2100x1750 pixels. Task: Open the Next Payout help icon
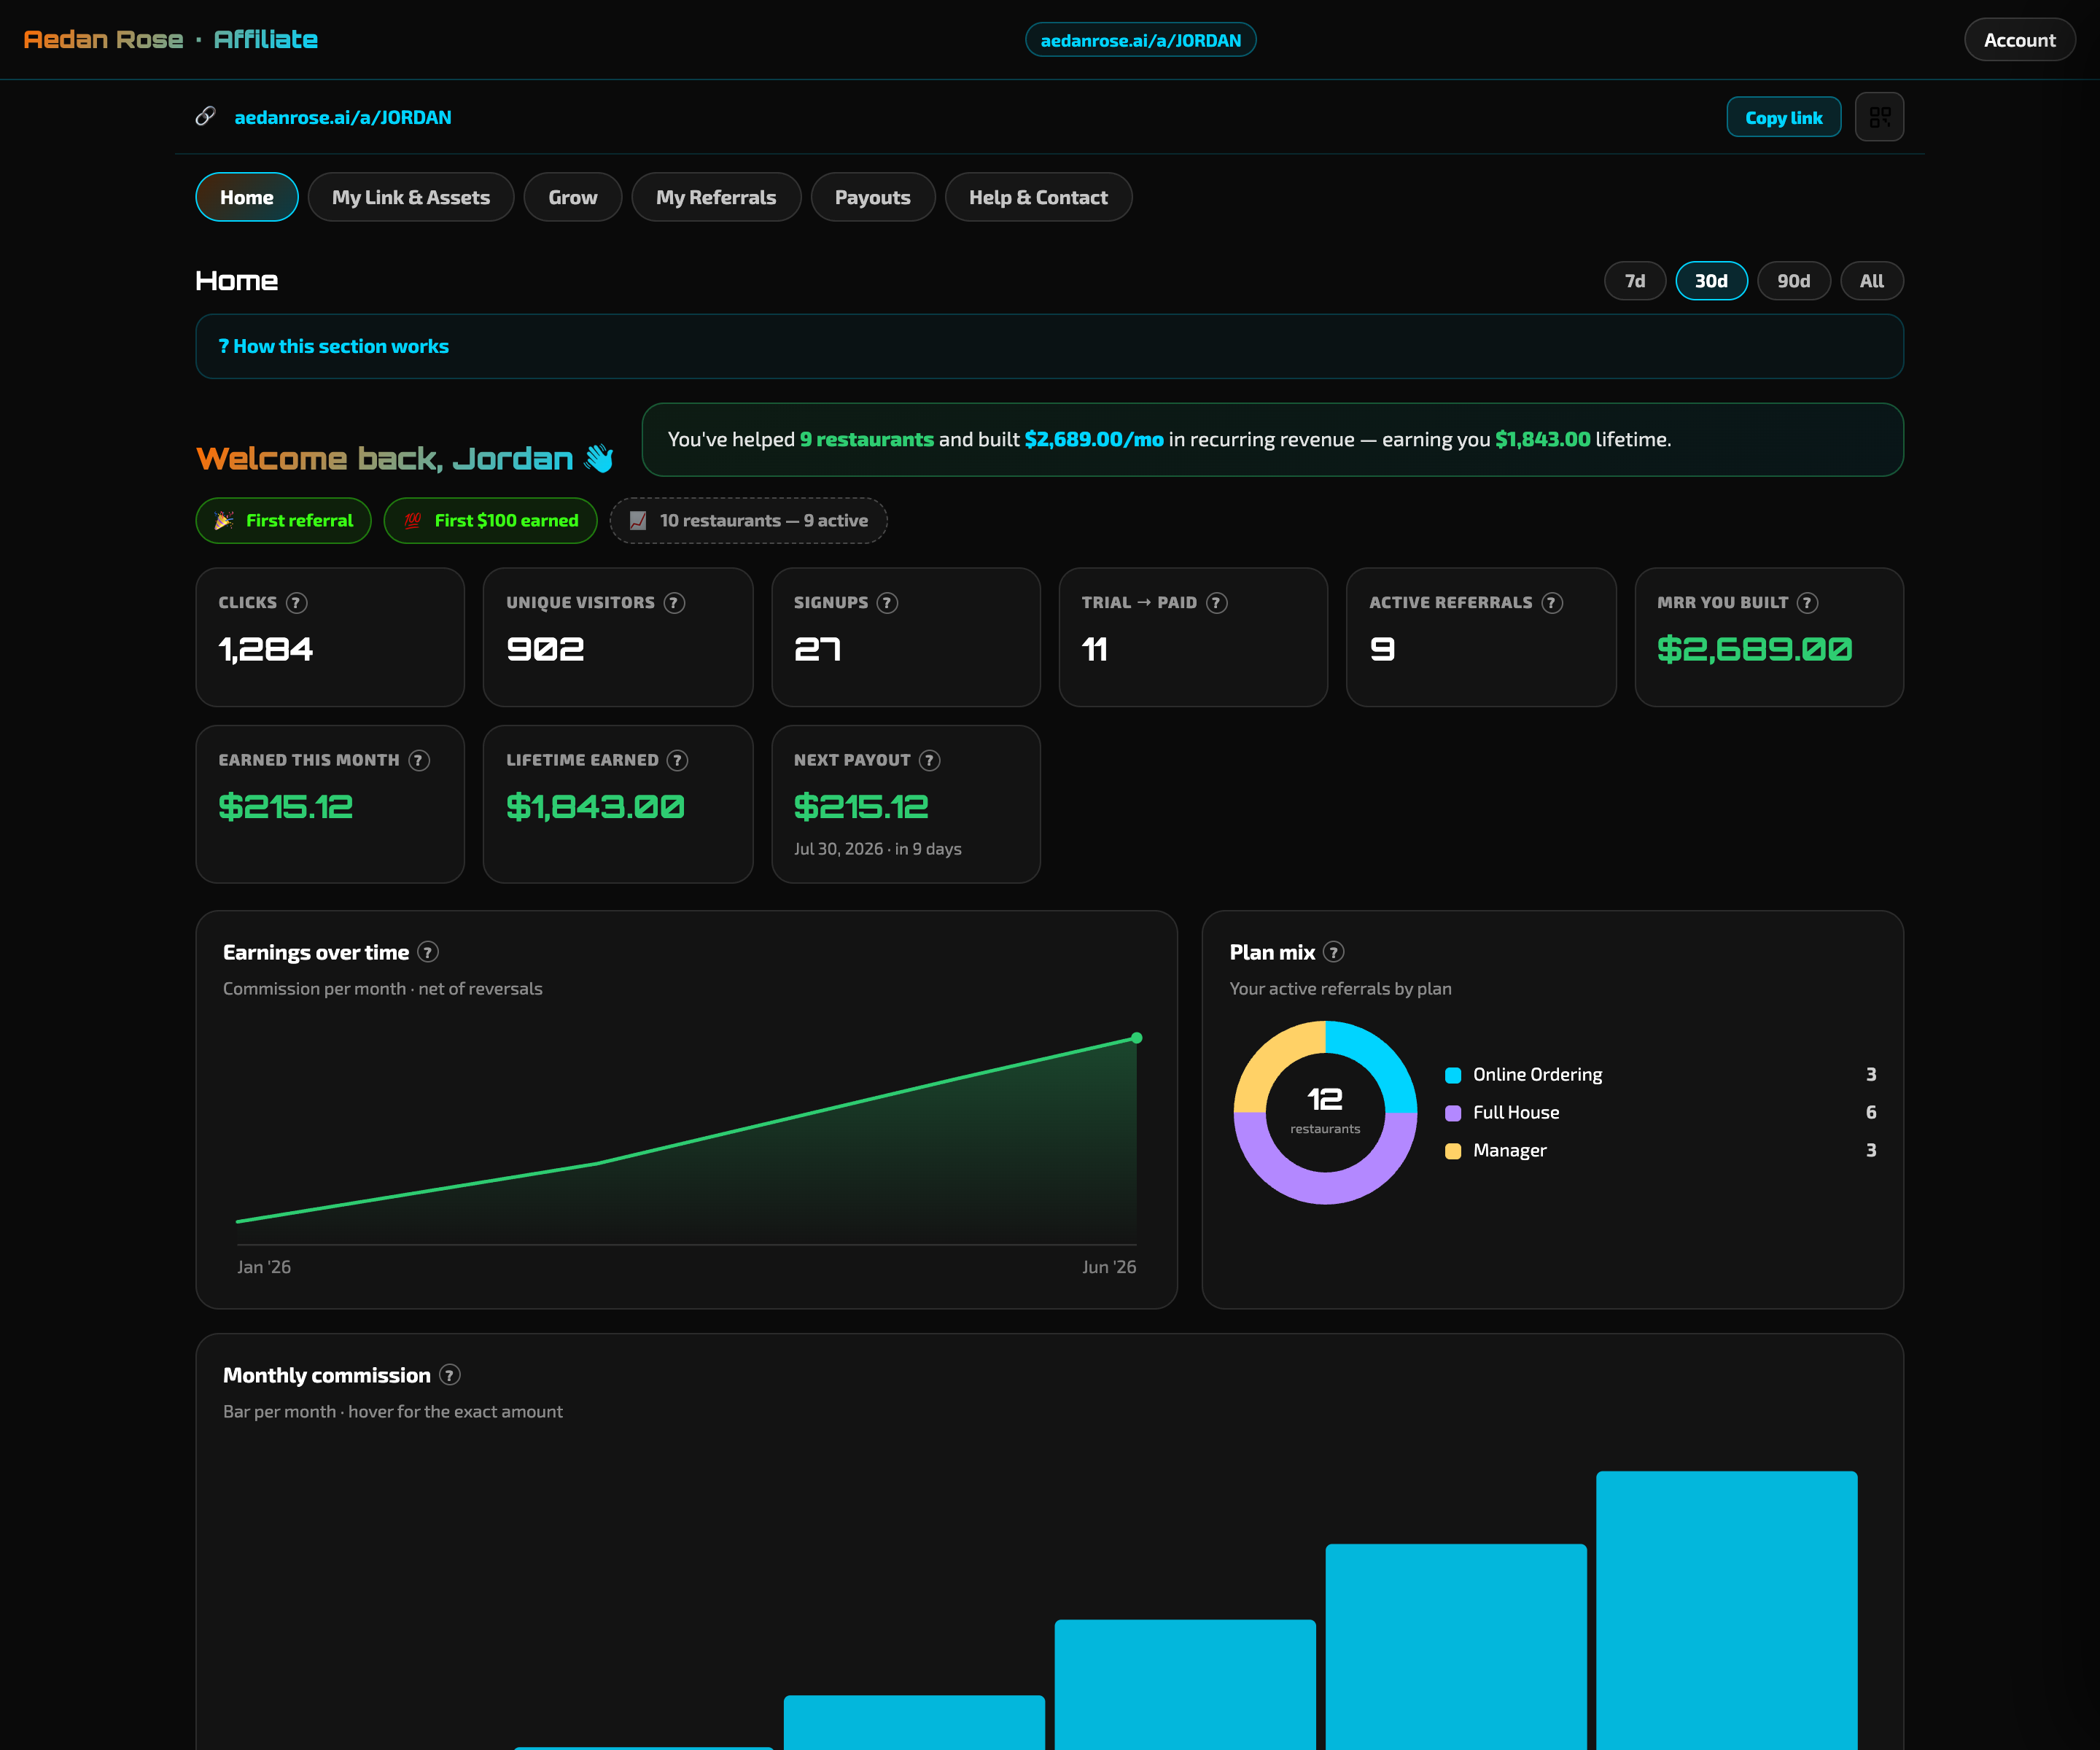click(x=929, y=761)
